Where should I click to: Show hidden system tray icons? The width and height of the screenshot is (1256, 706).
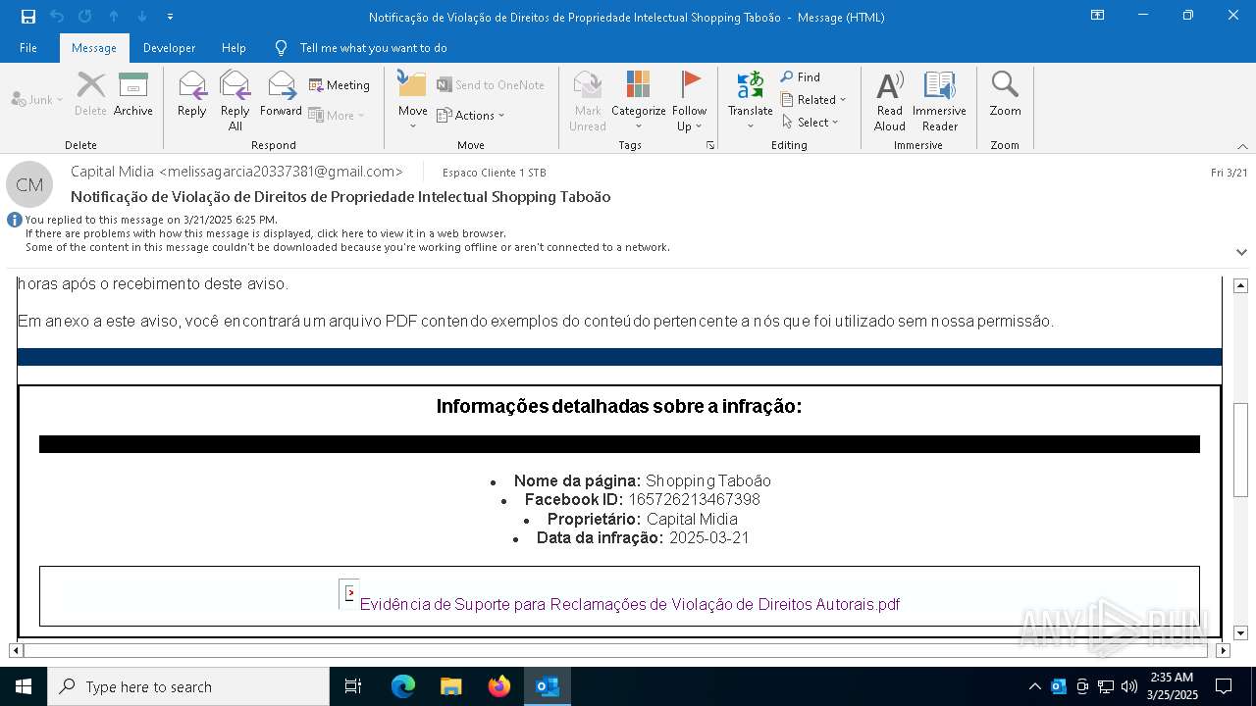[x=1035, y=686]
